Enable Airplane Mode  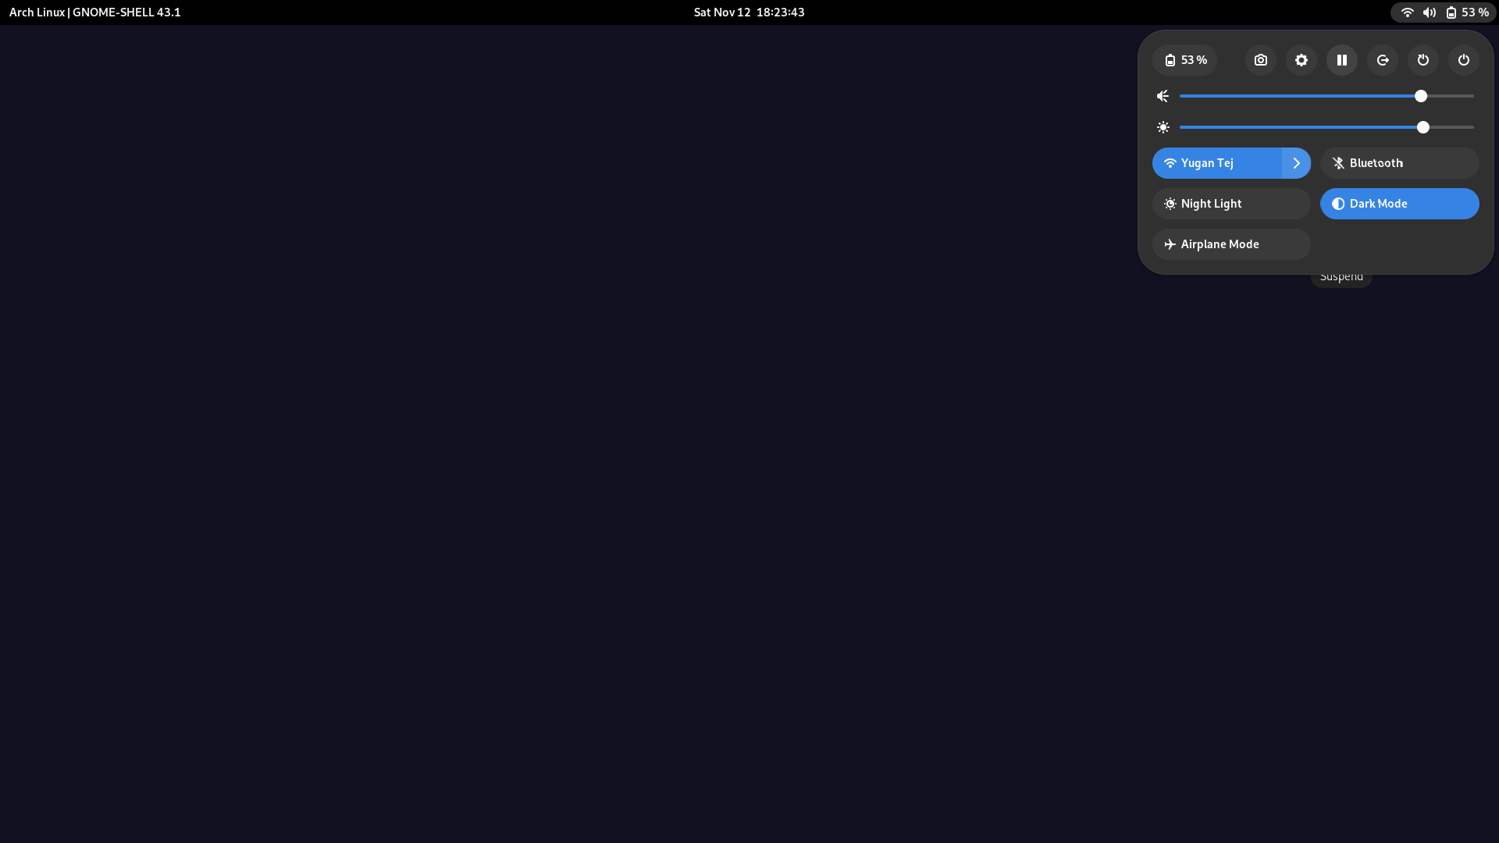tap(1231, 244)
